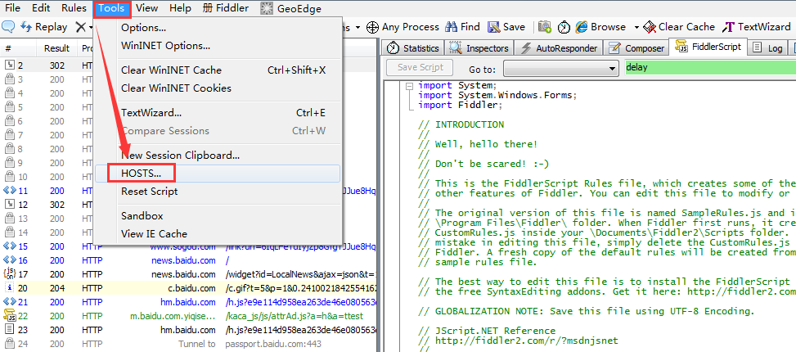Image resolution: width=796 pixels, height=352 pixels.
Task: Select session 11 row
Action: click(47, 191)
